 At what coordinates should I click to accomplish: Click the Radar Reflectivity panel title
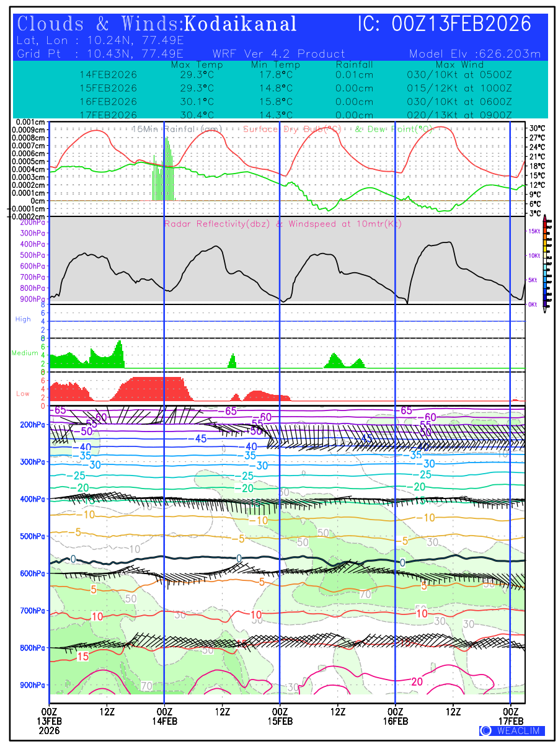click(x=283, y=224)
